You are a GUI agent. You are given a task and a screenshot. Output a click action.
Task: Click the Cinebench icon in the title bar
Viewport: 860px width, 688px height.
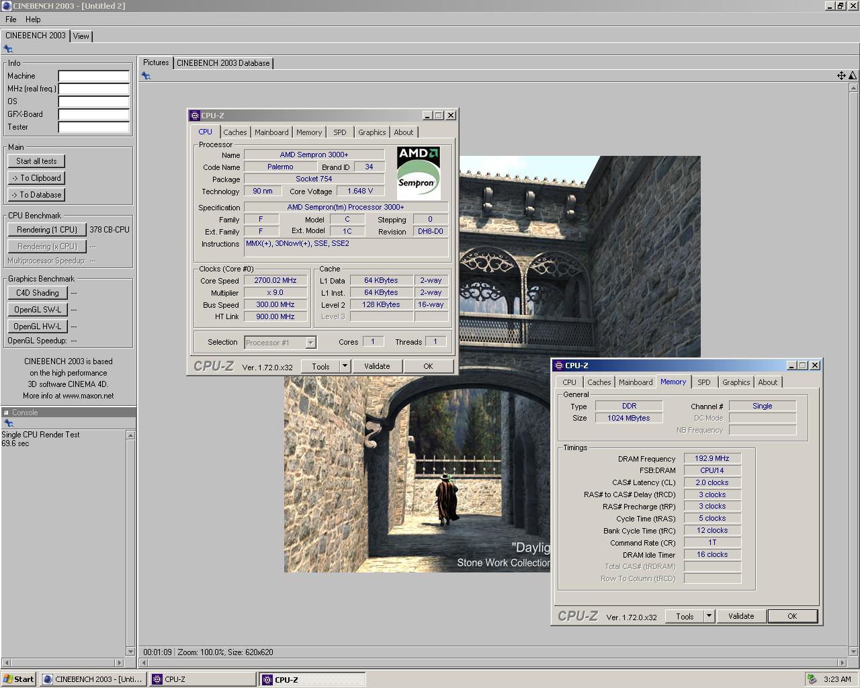point(6,6)
